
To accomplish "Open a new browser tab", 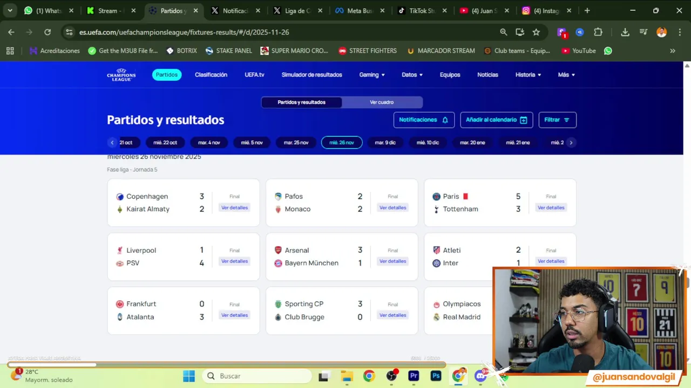I will [x=587, y=11].
